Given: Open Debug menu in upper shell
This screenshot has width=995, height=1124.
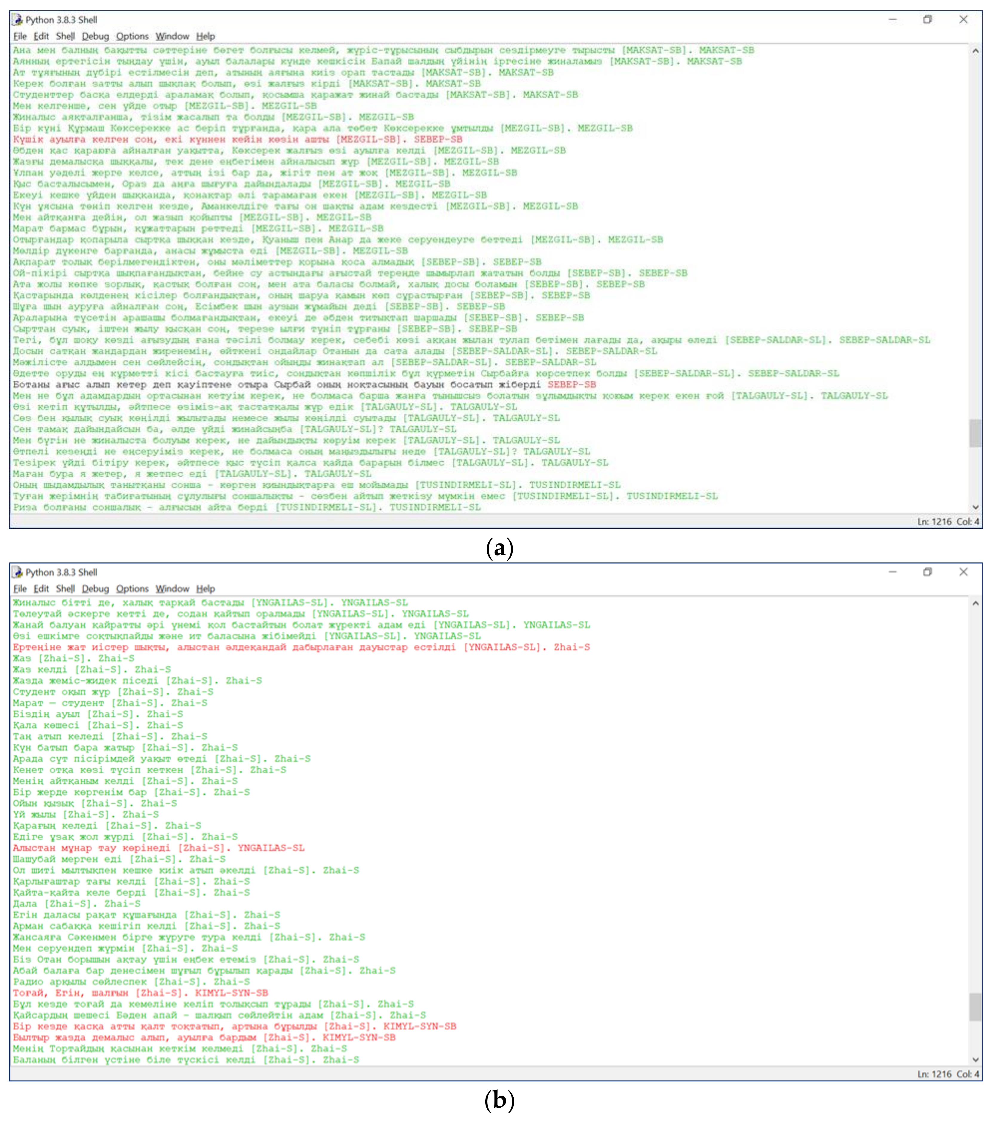Looking at the screenshot, I should coord(95,36).
